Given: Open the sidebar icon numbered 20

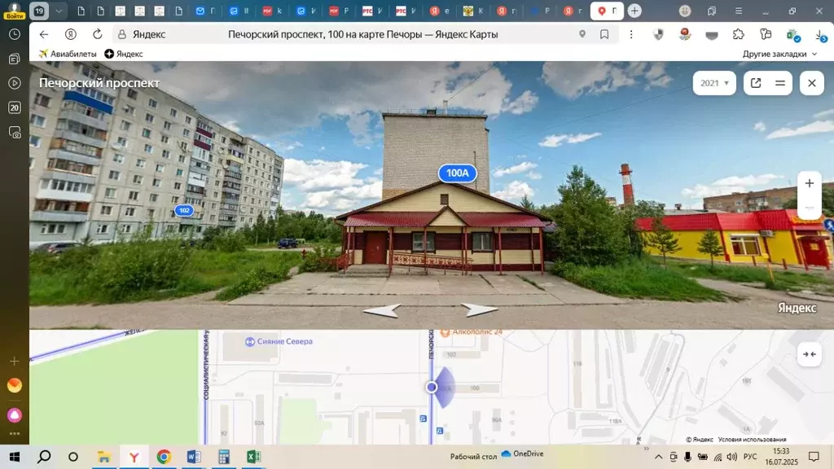Looking at the screenshot, I should pos(15,107).
